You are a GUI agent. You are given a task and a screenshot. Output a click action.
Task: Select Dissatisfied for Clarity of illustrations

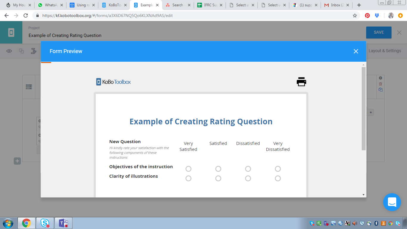coord(248,178)
